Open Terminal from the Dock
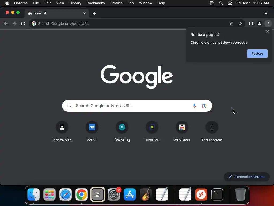The width and height of the screenshot is (274, 206). tap(217, 194)
